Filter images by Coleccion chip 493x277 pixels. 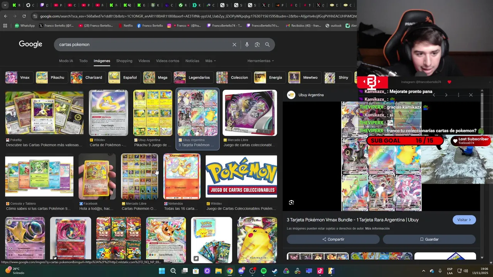233,77
